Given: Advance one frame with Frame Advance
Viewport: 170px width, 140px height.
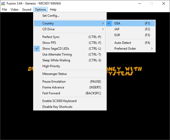Looking at the screenshot, I should pos(53,87).
